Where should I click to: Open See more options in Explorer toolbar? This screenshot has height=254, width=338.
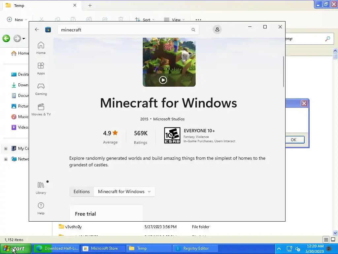198,20
